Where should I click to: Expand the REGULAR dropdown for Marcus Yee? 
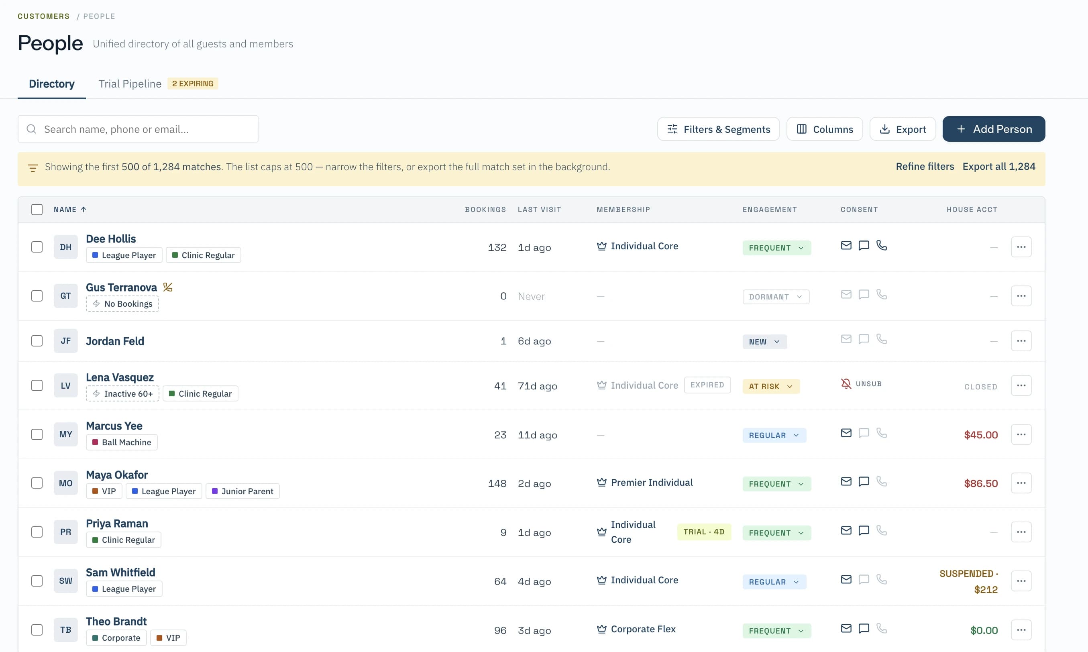[x=774, y=435]
